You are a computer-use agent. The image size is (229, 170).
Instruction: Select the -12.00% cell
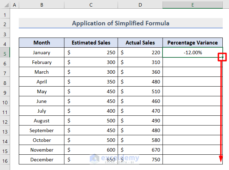192,52
